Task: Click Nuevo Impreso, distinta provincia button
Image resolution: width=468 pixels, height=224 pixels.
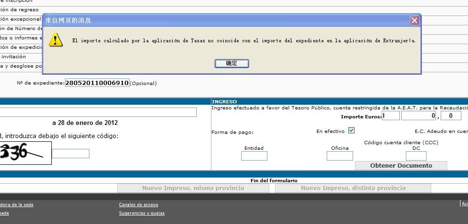Action: point(353,188)
